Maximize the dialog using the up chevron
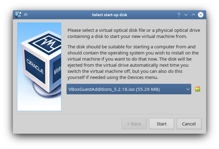The image size is (219, 149). click(x=193, y=15)
